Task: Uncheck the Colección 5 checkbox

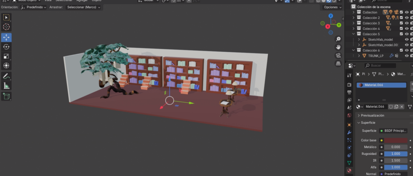Action: click(401, 34)
